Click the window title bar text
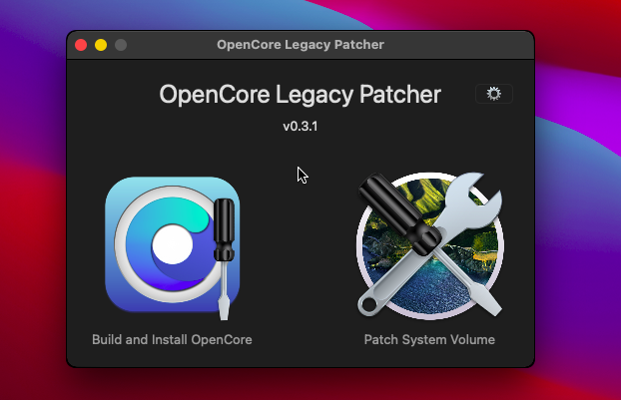 click(300, 45)
